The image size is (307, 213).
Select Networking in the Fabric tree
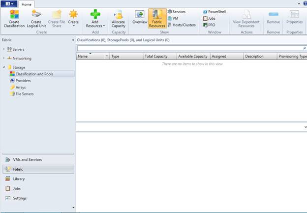[x=19, y=59]
